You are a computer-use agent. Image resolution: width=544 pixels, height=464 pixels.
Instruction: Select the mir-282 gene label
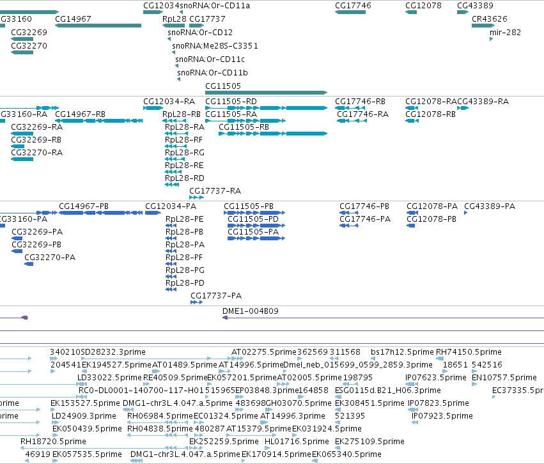tap(505, 32)
